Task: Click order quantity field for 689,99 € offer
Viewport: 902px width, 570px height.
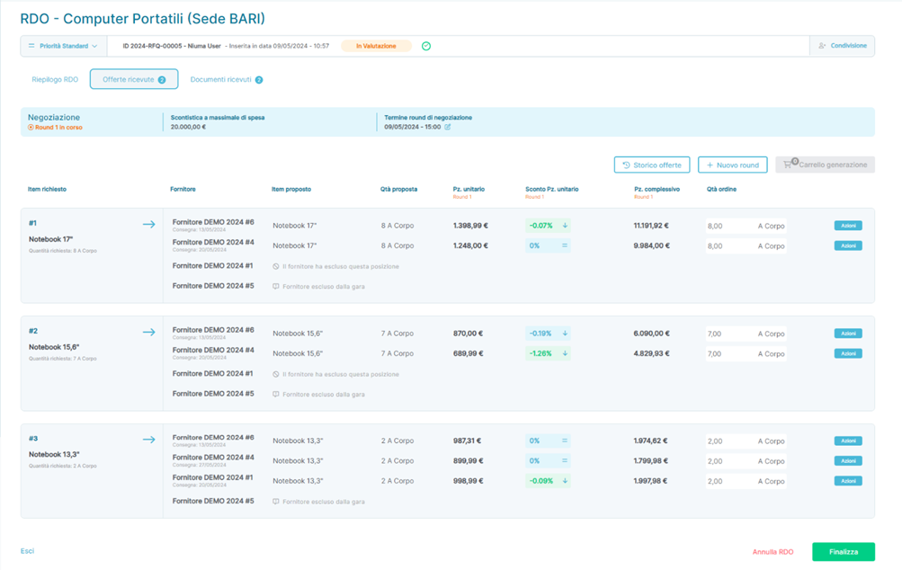Action: click(x=728, y=353)
